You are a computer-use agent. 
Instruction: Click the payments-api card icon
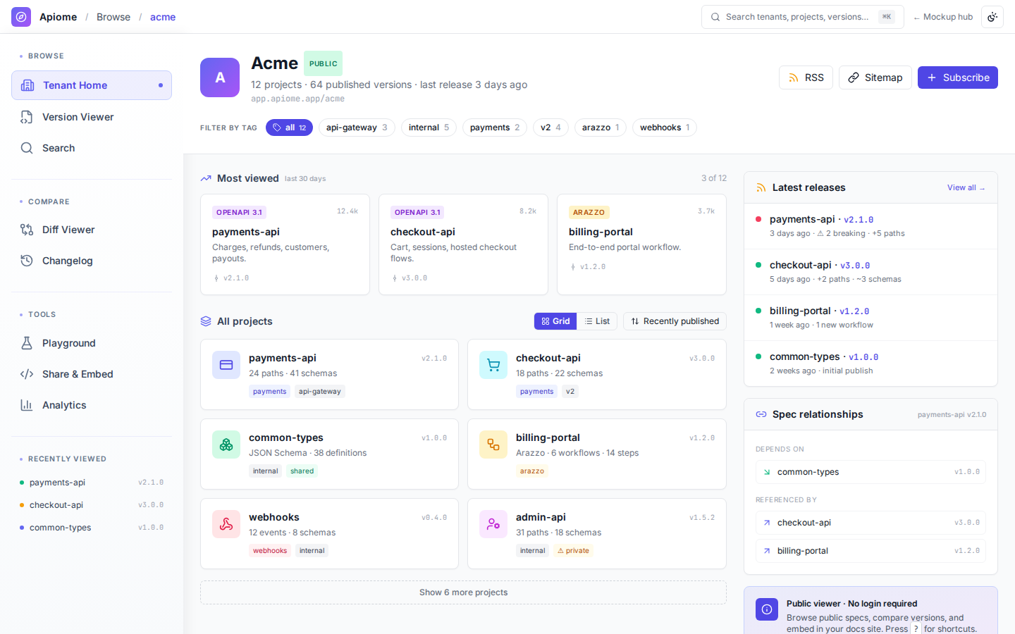(x=226, y=365)
